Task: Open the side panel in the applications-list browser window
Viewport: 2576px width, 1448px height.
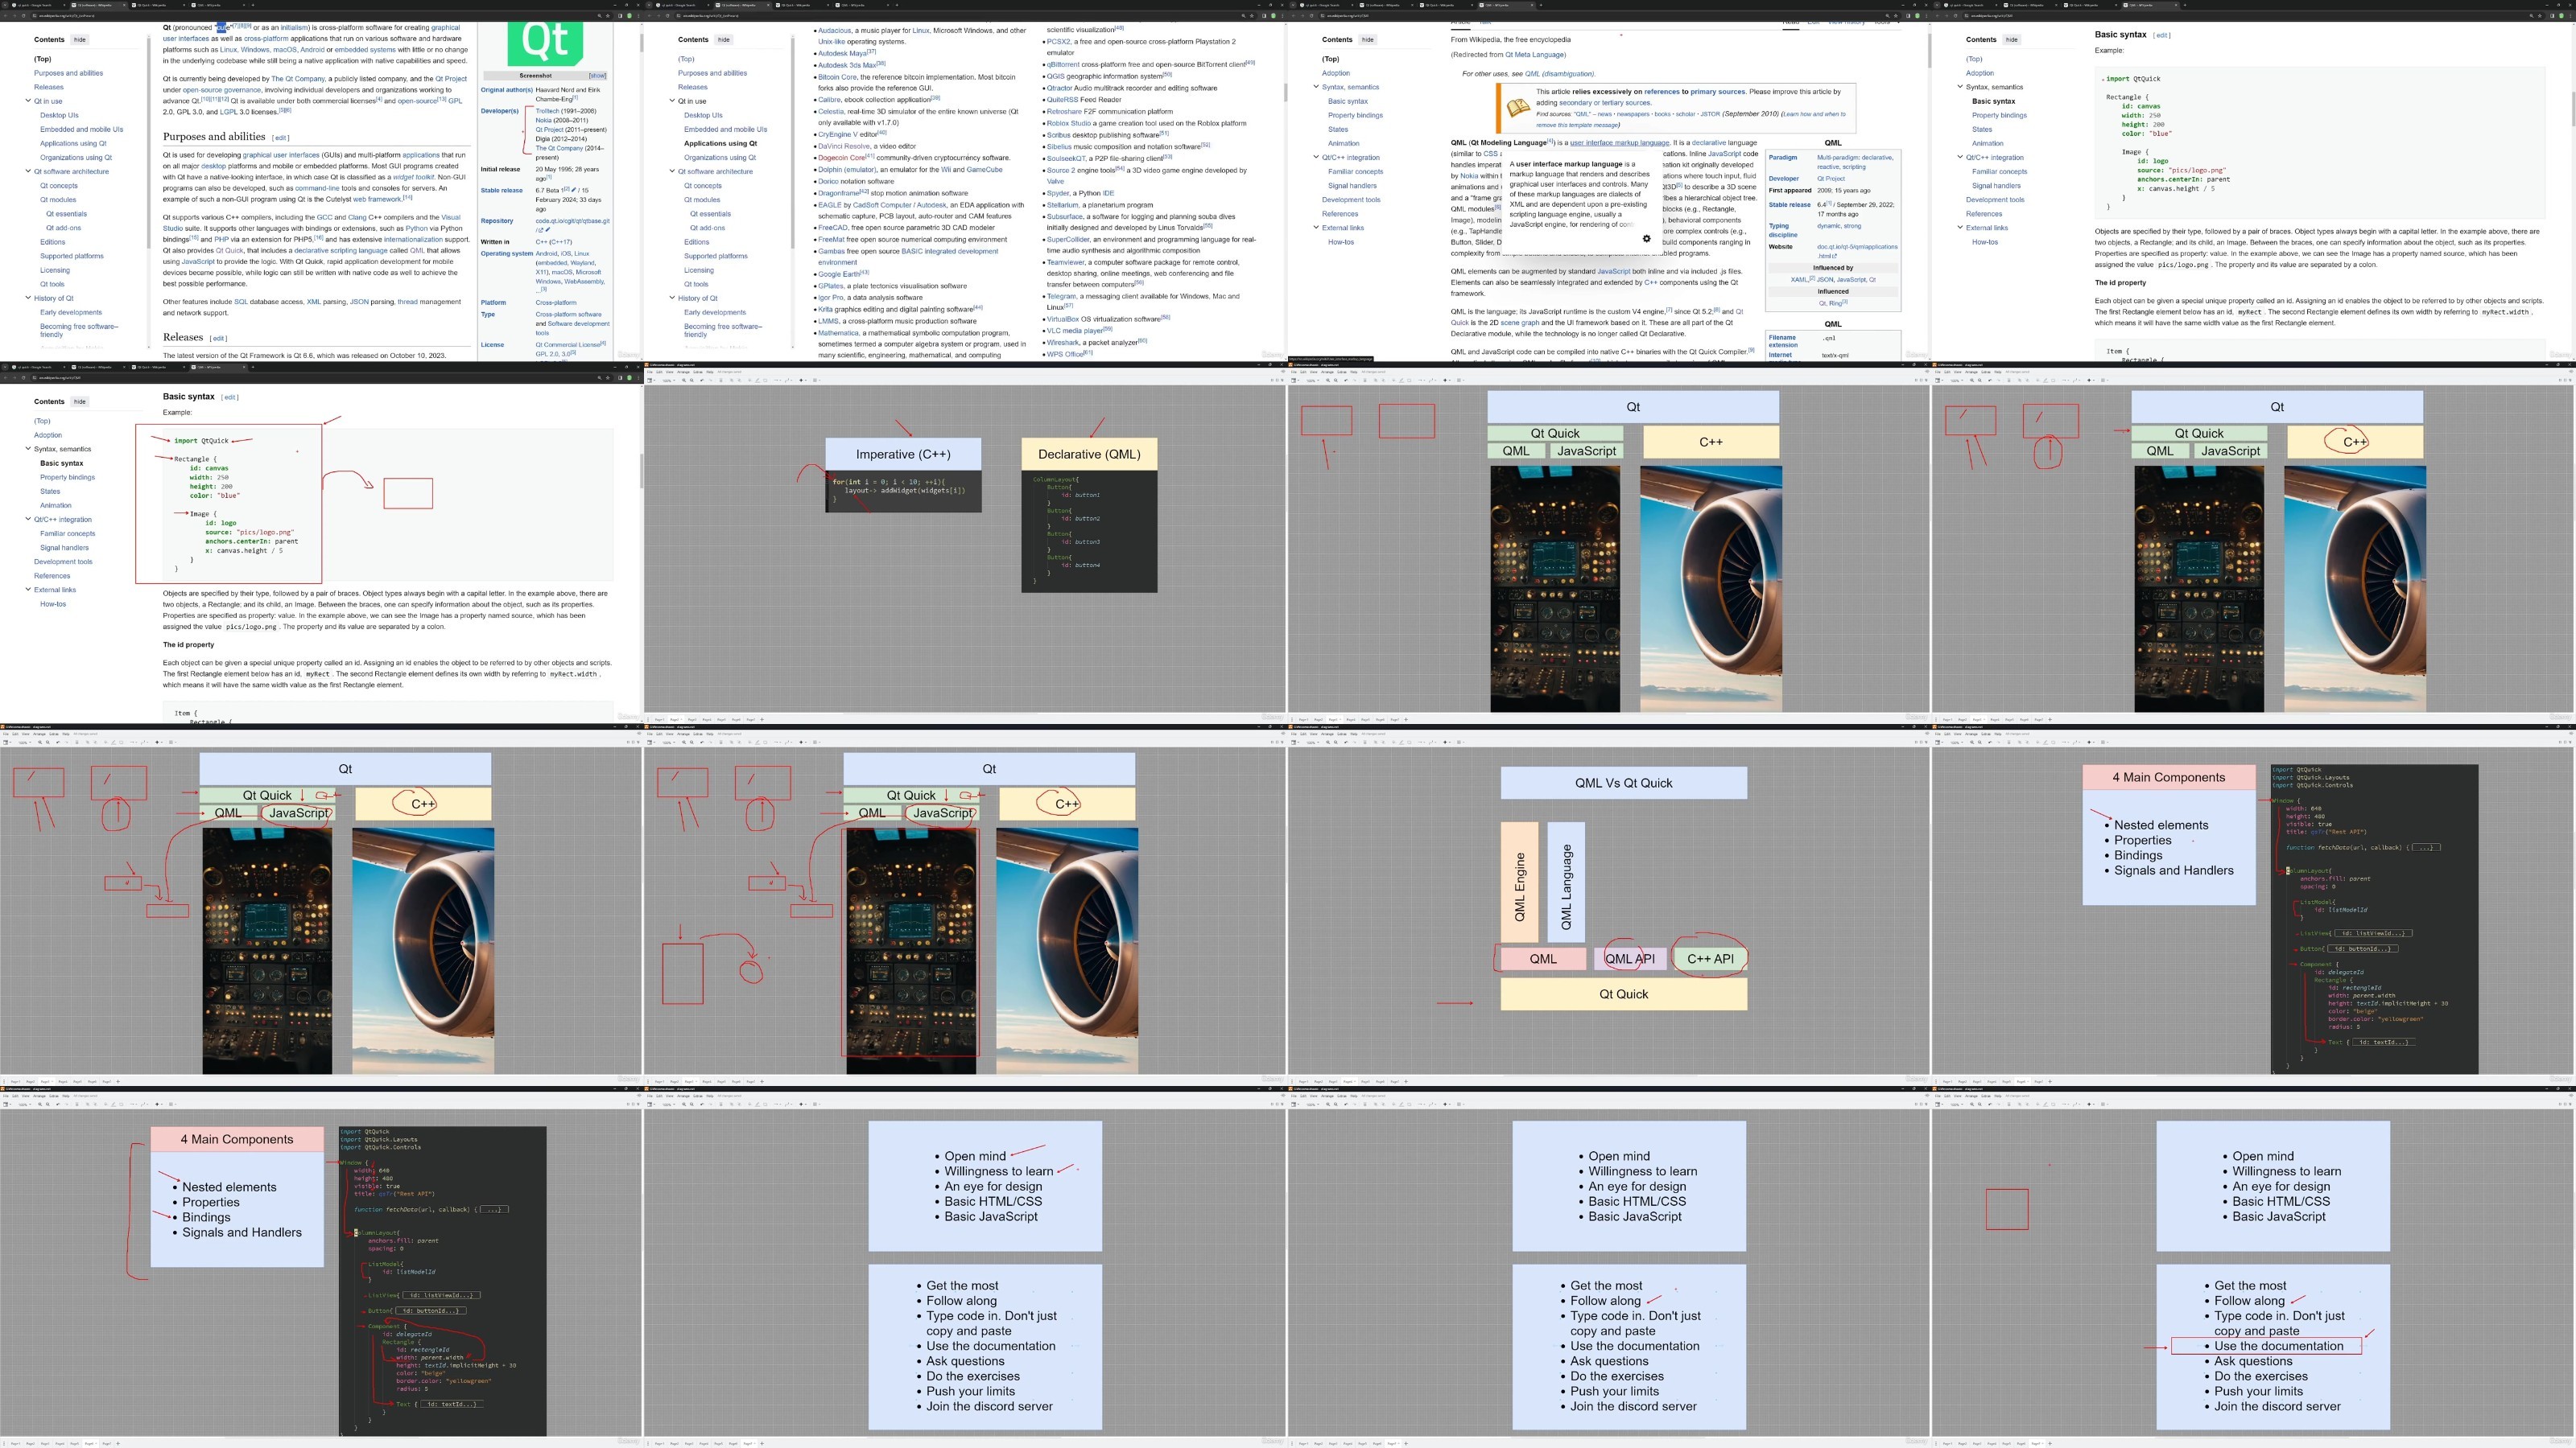Action: 1265,15
